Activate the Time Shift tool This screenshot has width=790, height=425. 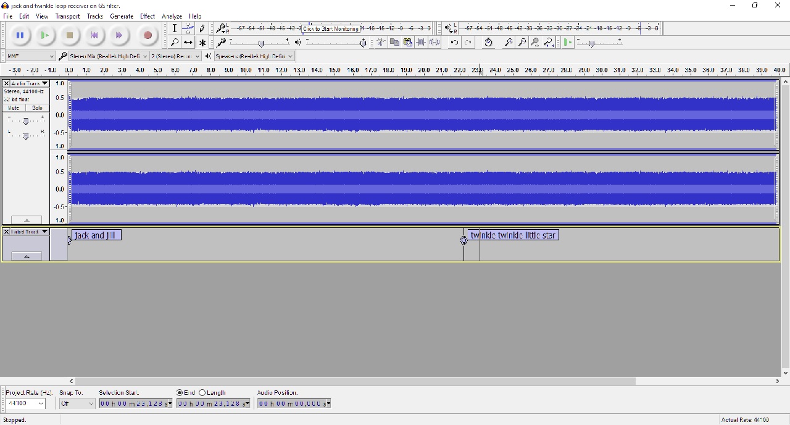[x=188, y=43]
